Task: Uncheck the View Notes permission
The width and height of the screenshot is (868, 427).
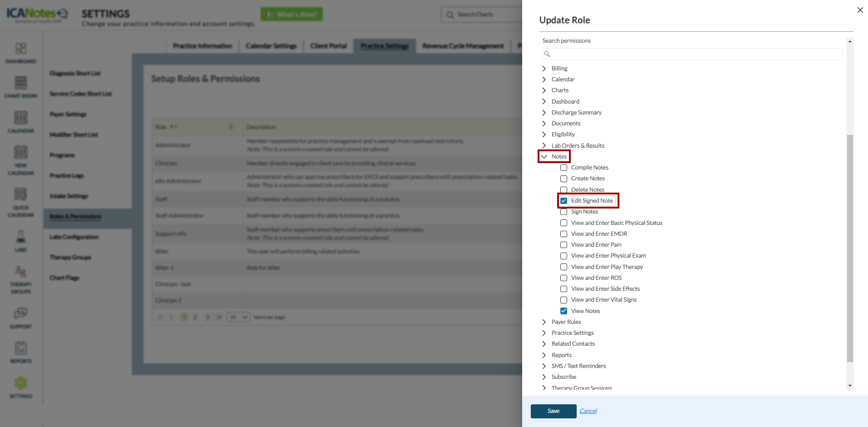Action: click(x=564, y=311)
